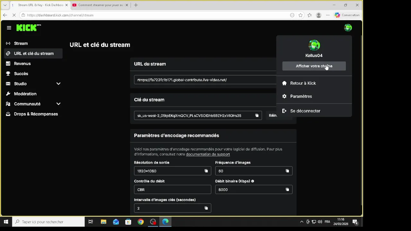The height and width of the screenshot is (231, 411).
Task: Click the taskbar search box
Action: click(48, 222)
